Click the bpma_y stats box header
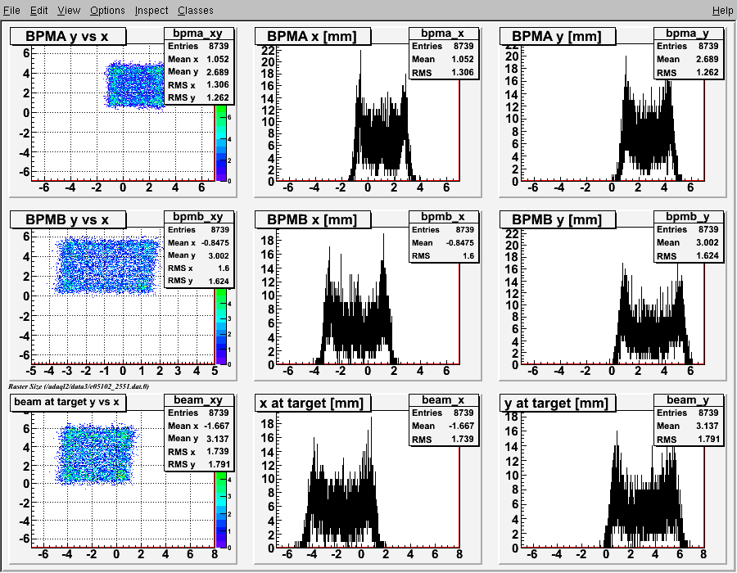Viewport: 737px width, 573px height. [688, 34]
